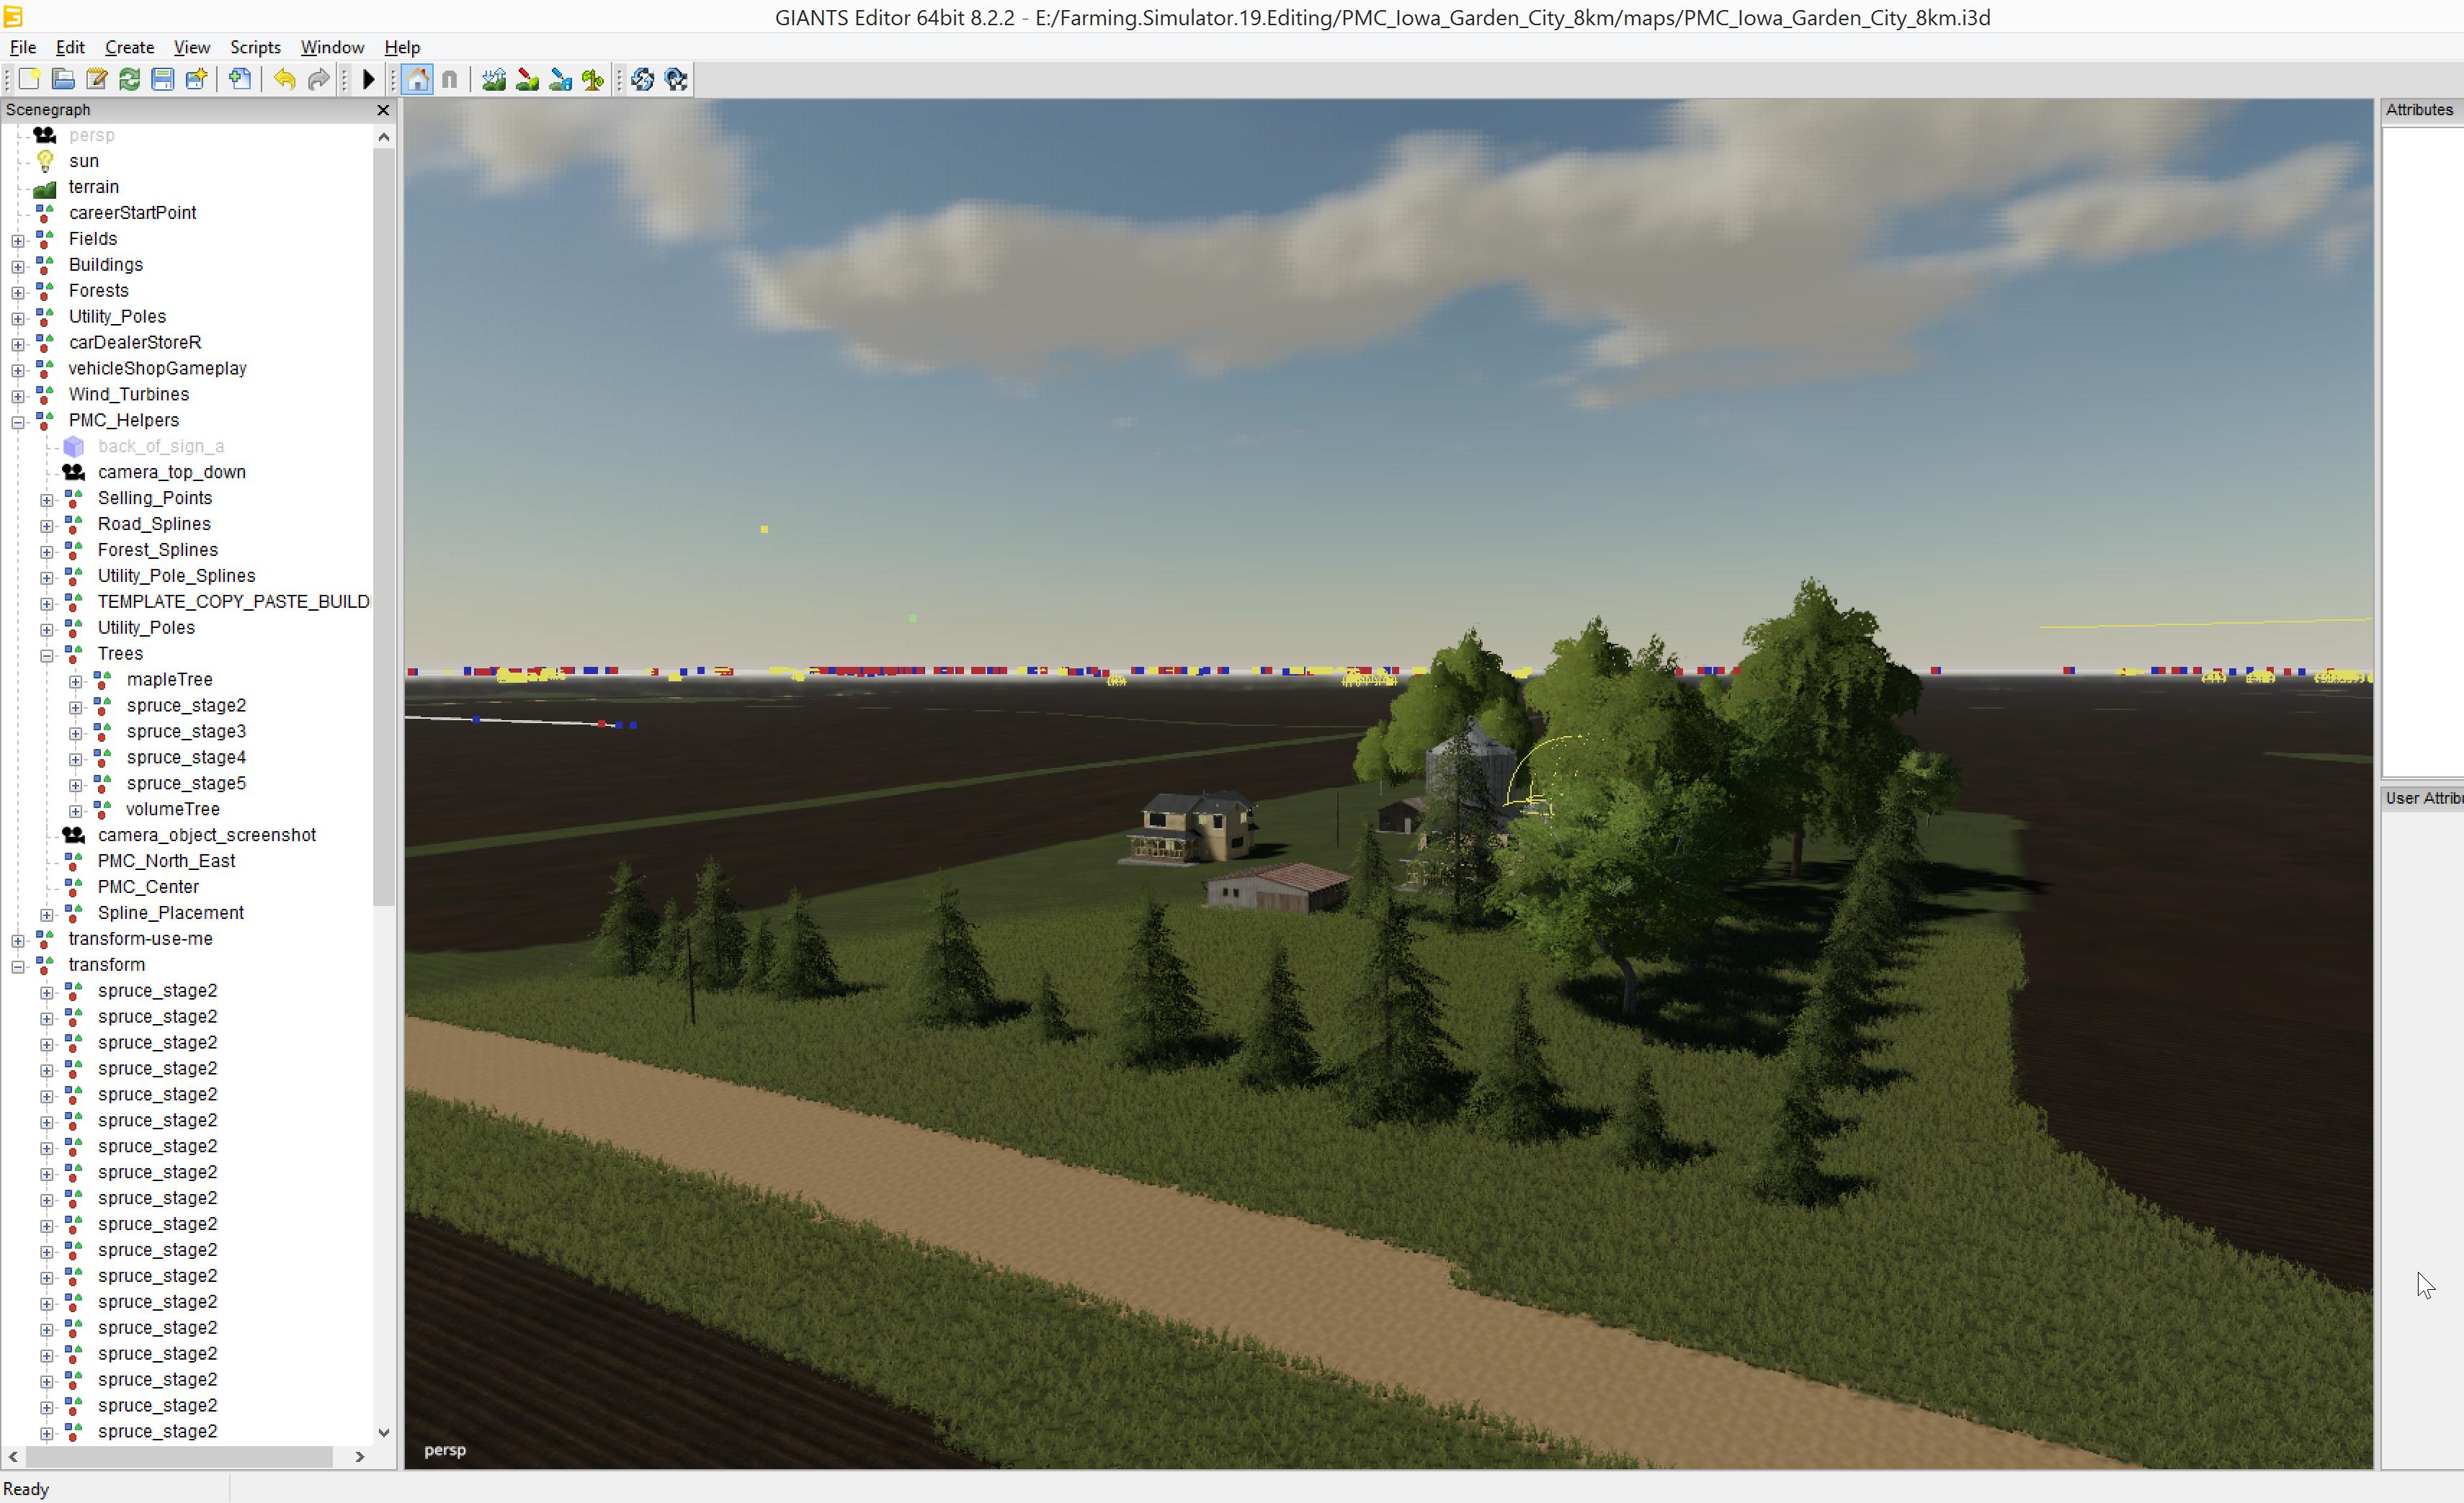
Task: Click the notepad edit icon in toolbar
Action: 96,79
